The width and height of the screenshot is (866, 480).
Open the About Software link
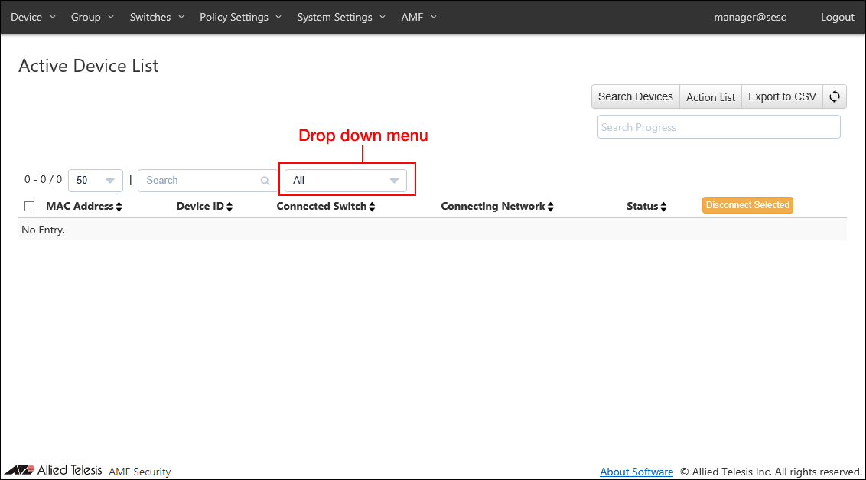[x=636, y=472]
